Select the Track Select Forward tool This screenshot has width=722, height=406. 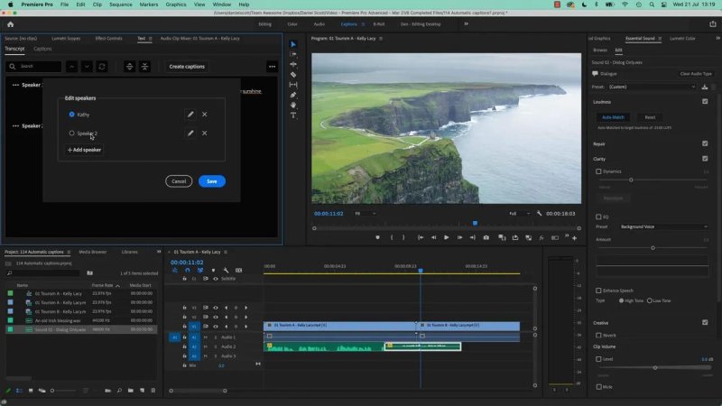tap(293, 54)
